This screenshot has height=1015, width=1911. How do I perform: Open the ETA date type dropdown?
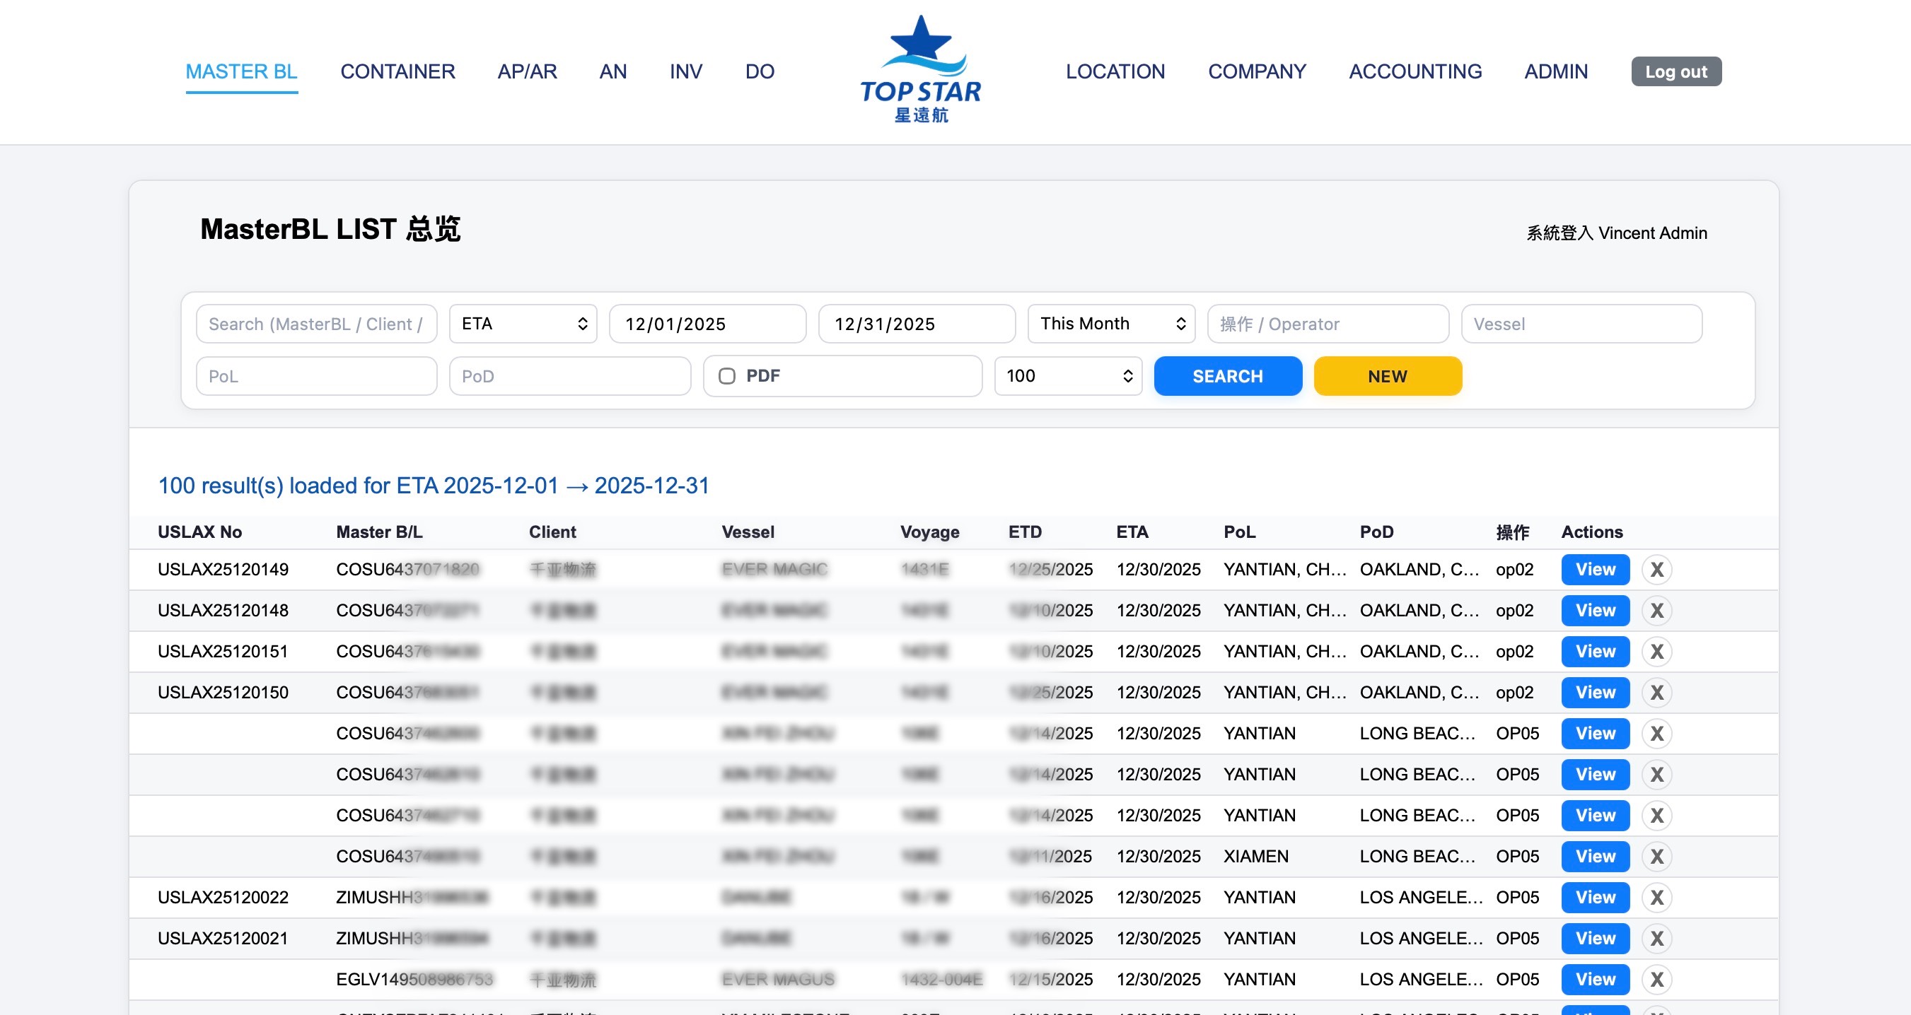[x=523, y=323]
